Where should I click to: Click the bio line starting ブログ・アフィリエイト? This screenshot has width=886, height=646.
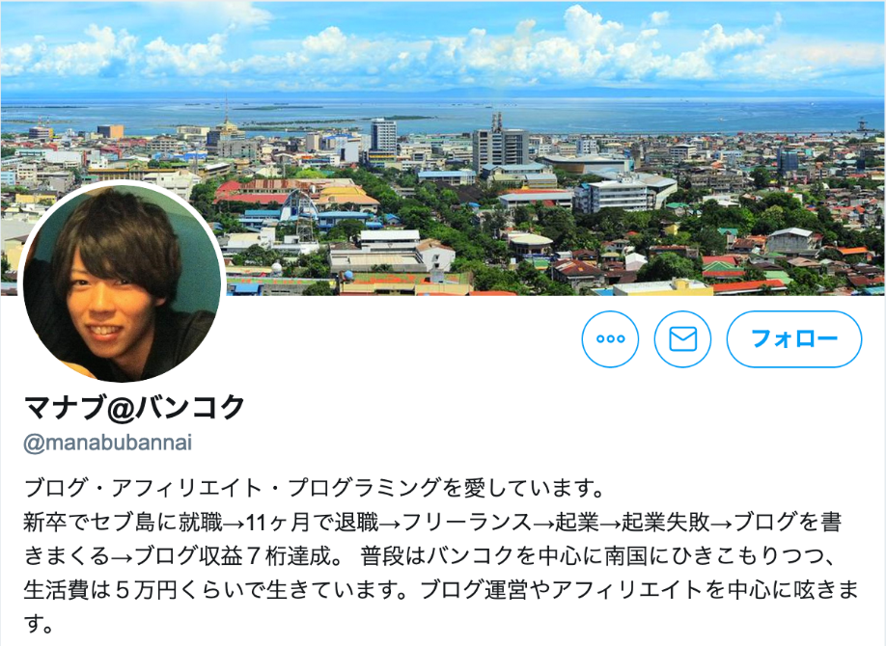(x=315, y=488)
